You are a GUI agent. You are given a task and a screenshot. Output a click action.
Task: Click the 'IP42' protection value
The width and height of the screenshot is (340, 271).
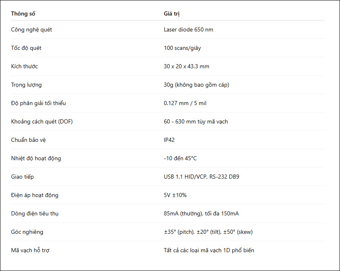(169, 140)
